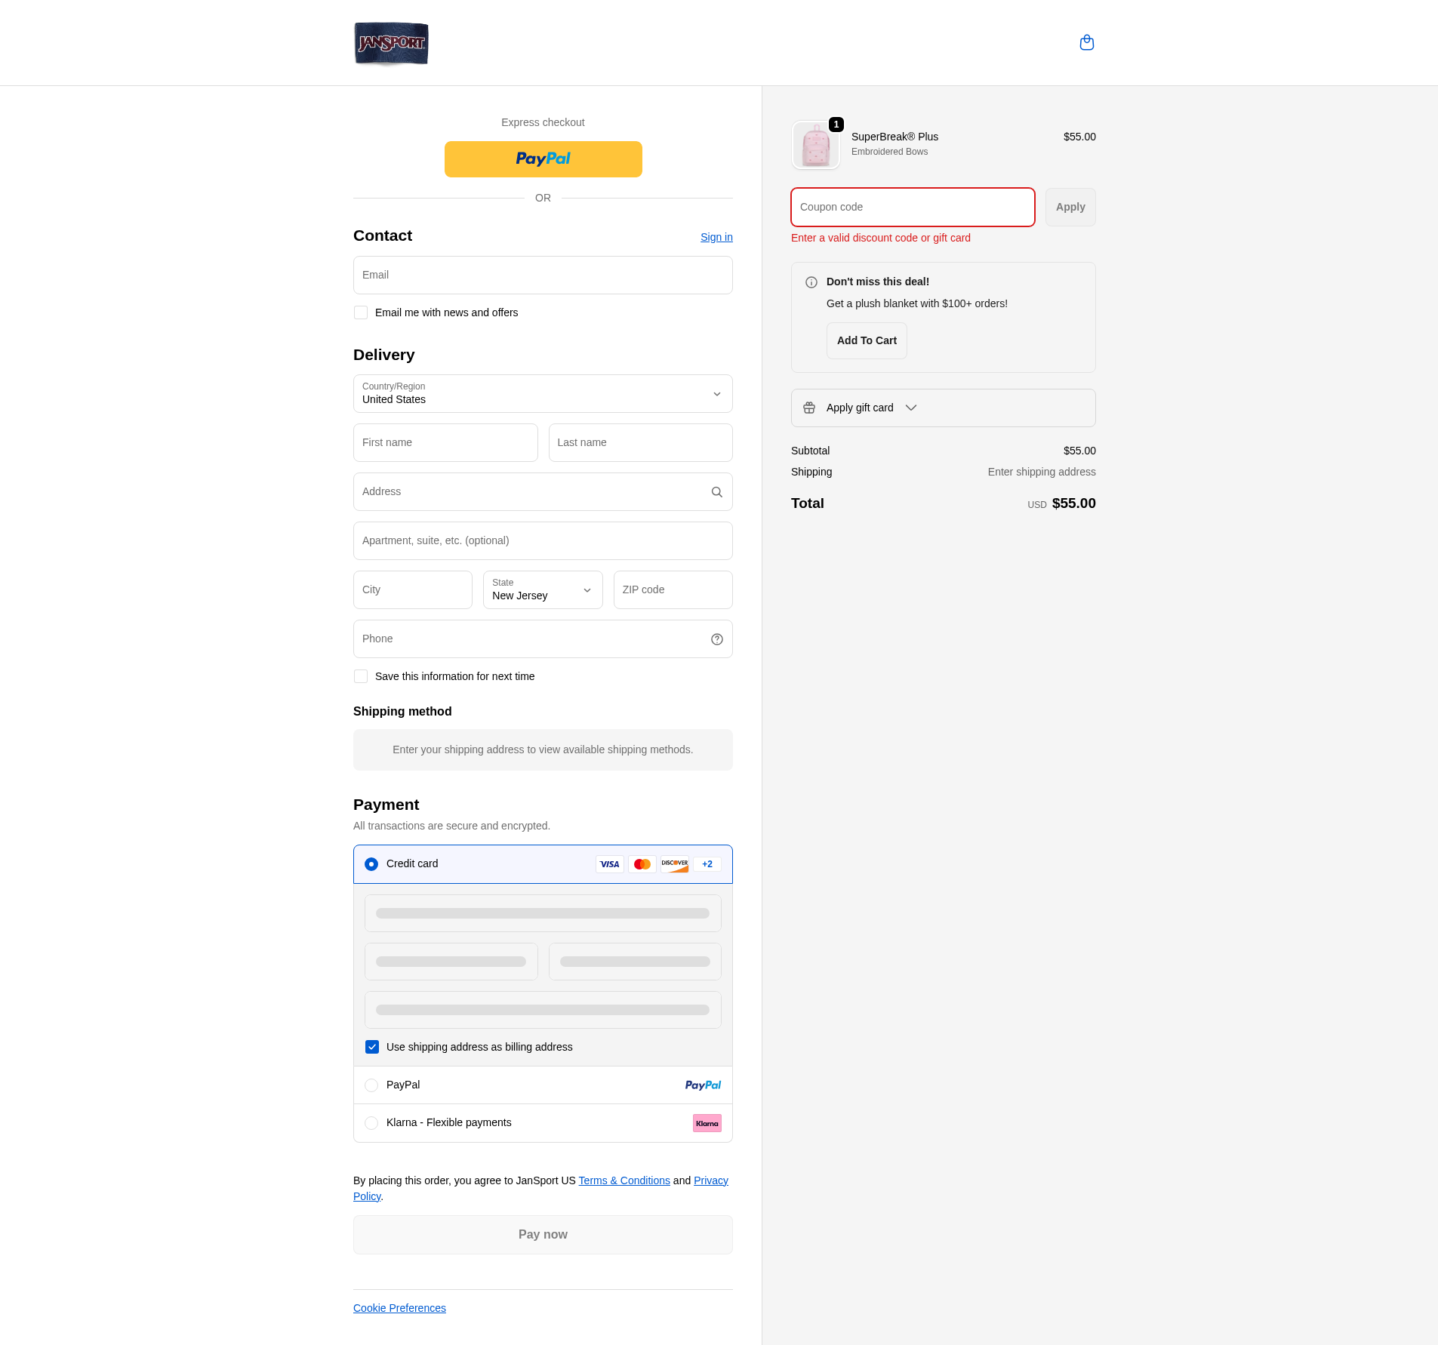Screen dimensions: 1438x1345
Task: Enable Email me with news and offers
Action: 361,312
